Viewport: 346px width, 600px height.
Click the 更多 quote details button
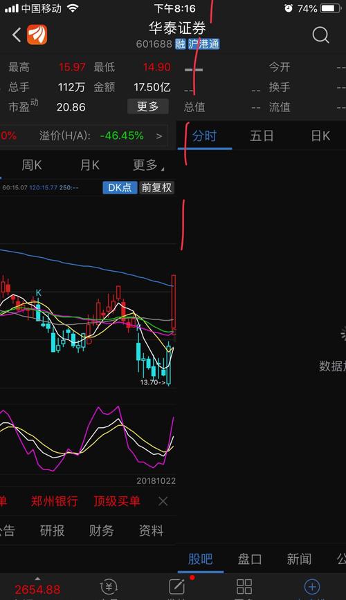click(148, 106)
